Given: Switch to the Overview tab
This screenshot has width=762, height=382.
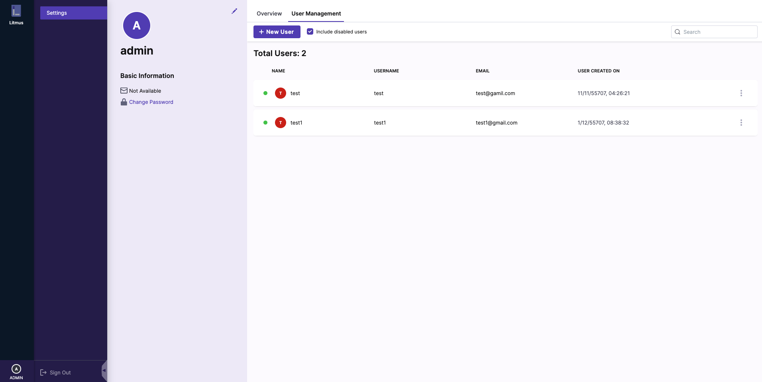Looking at the screenshot, I should 269,14.
